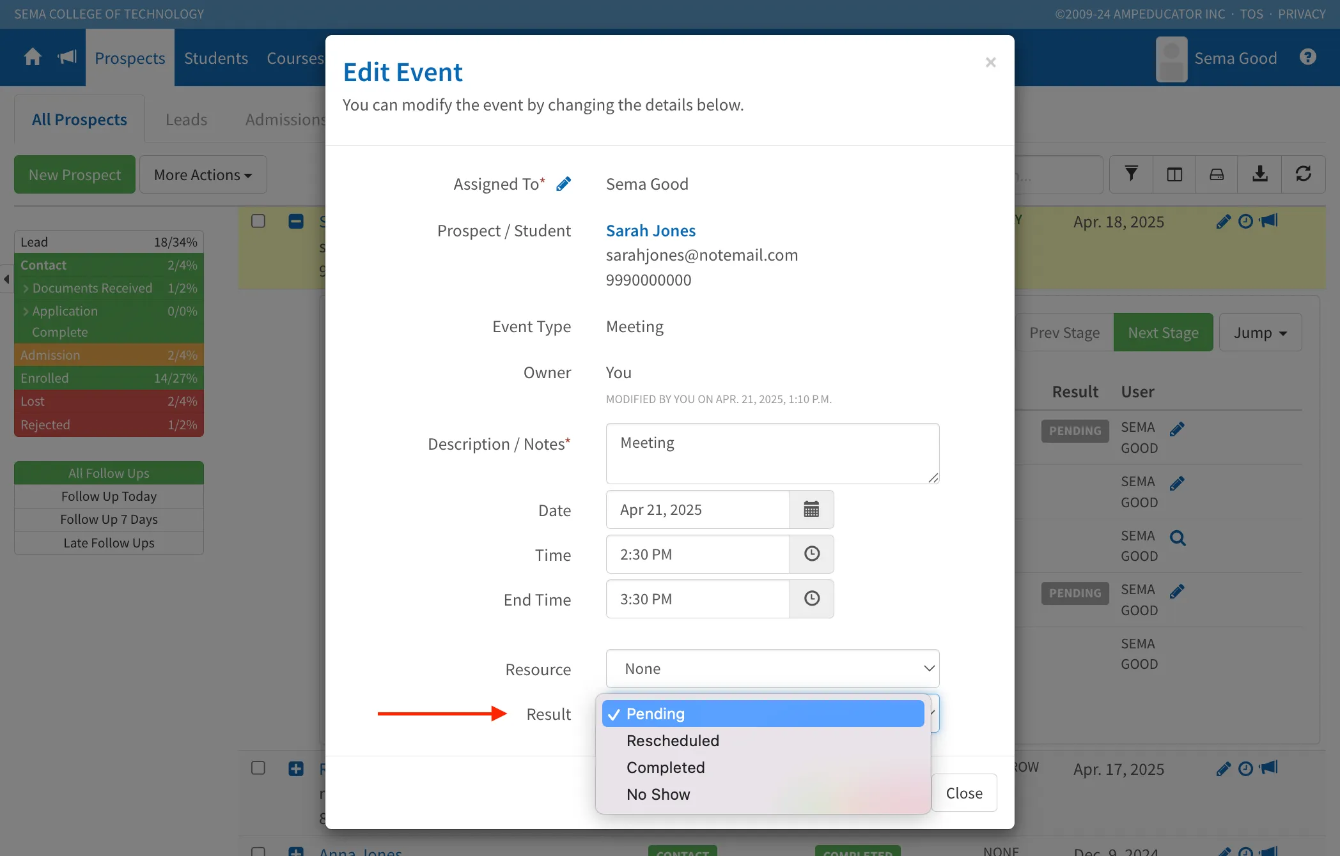Image resolution: width=1340 pixels, height=856 pixels.
Task: Click magnifier icon beside SEMA GOOD user
Action: (1178, 539)
